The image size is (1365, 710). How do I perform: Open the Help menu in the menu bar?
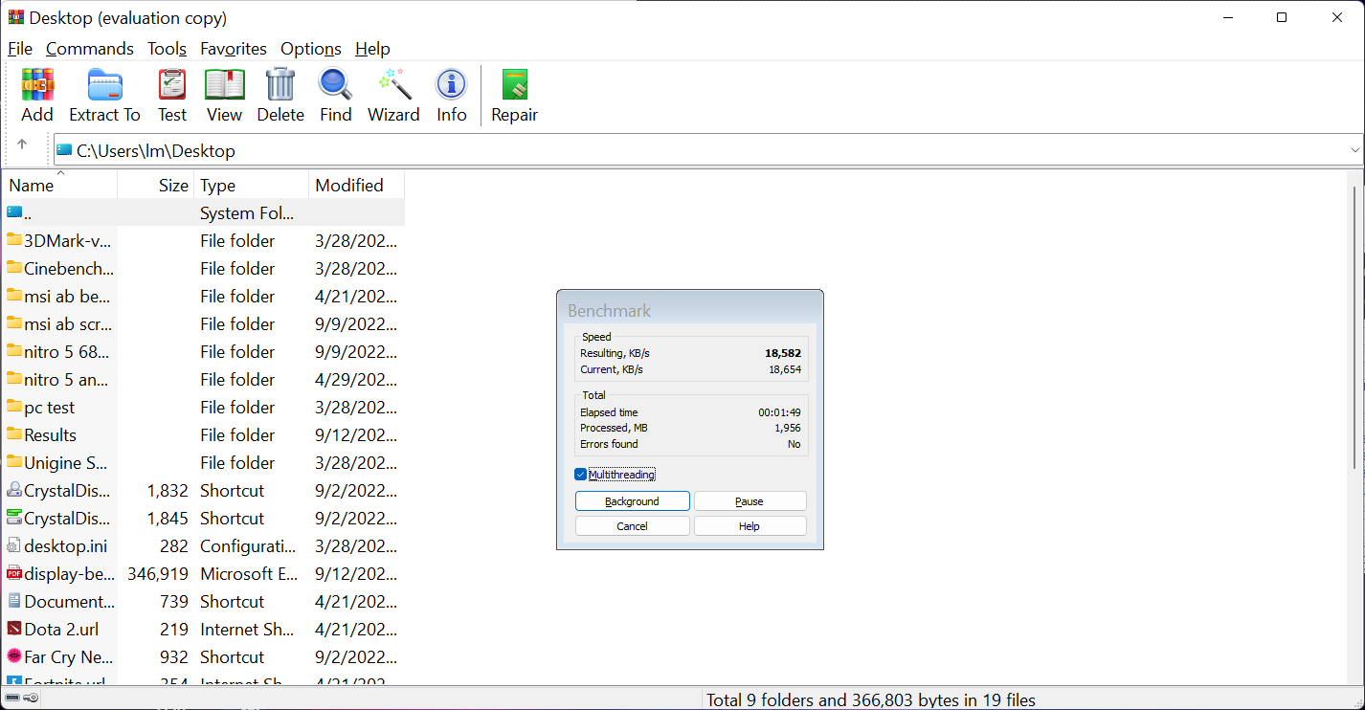[372, 49]
